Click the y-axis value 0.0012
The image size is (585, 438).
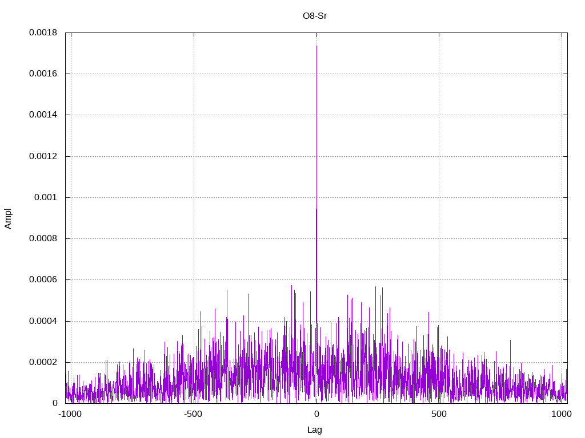(x=43, y=156)
